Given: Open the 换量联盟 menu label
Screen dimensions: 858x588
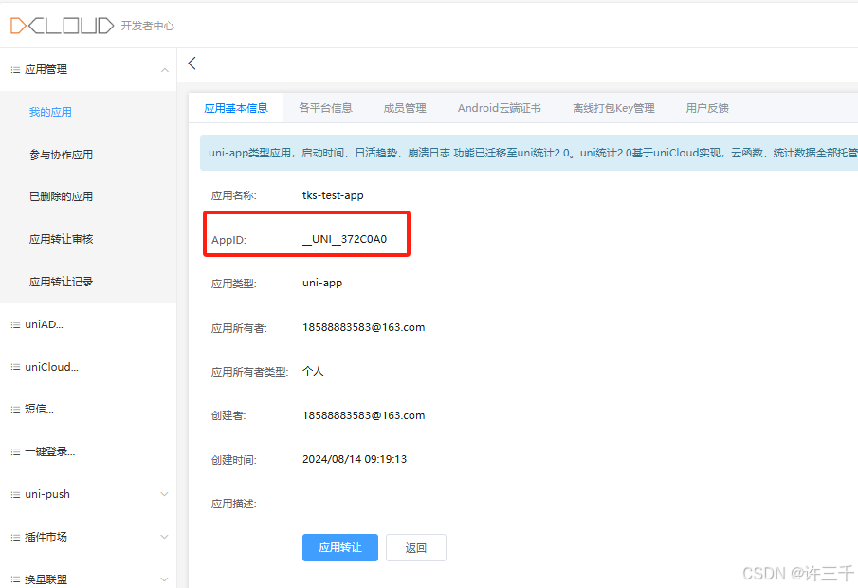Looking at the screenshot, I should pos(46,579).
